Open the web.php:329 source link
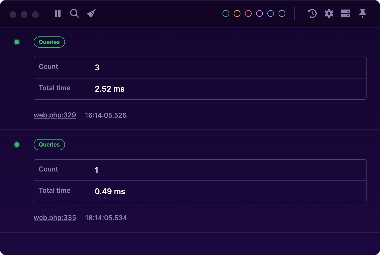380x255 pixels. [55, 115]
